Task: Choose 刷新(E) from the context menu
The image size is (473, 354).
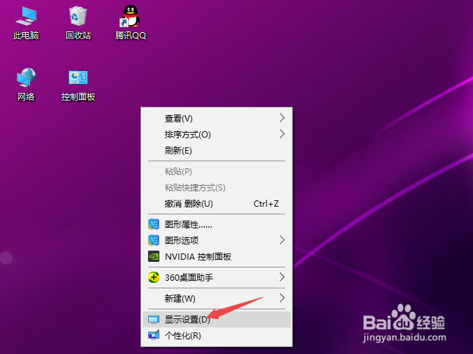Action: pyautogui.click(x=217, y=150)
